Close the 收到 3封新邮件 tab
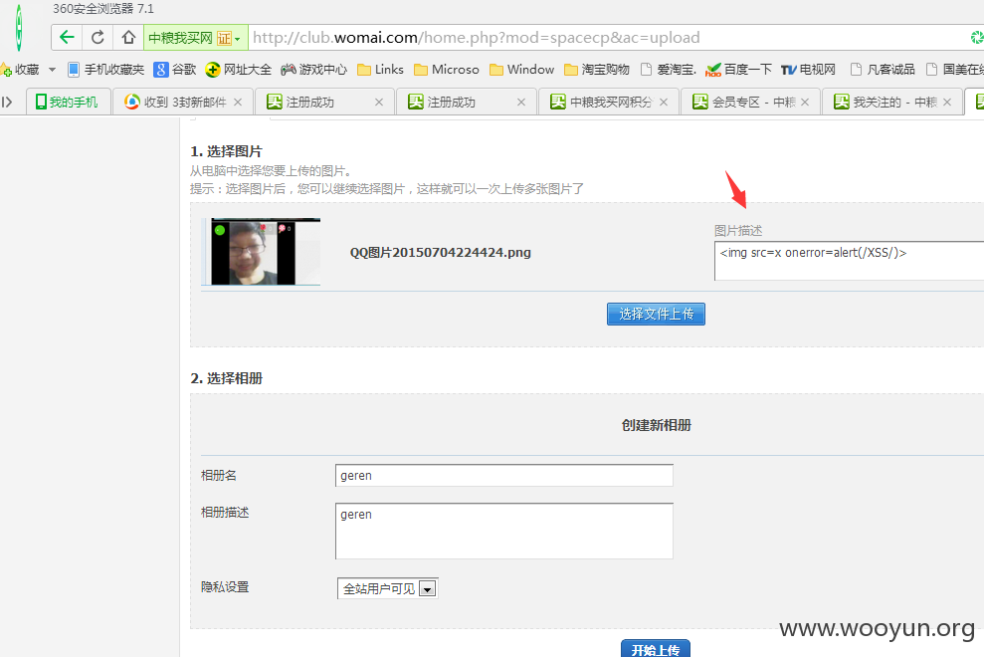984x657 pixels. (237, 102)
